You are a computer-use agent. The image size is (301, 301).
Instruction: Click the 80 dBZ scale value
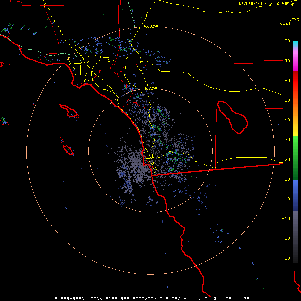pyautogui.click(x=287, y=41)
